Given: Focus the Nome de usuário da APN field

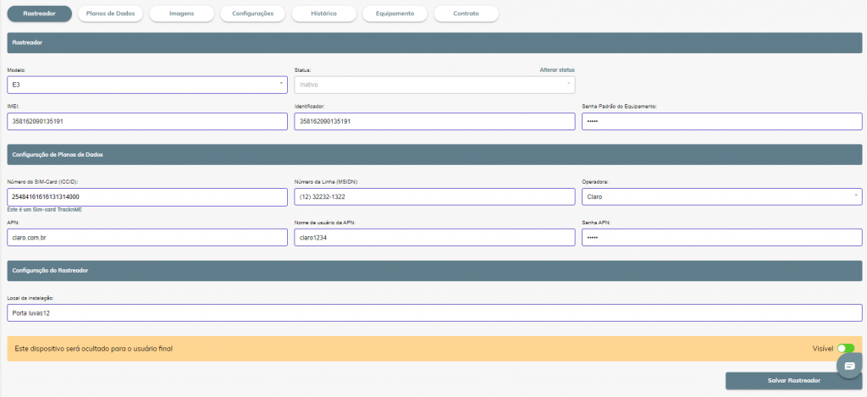Looking at the screenshot, I should point(434,238).
